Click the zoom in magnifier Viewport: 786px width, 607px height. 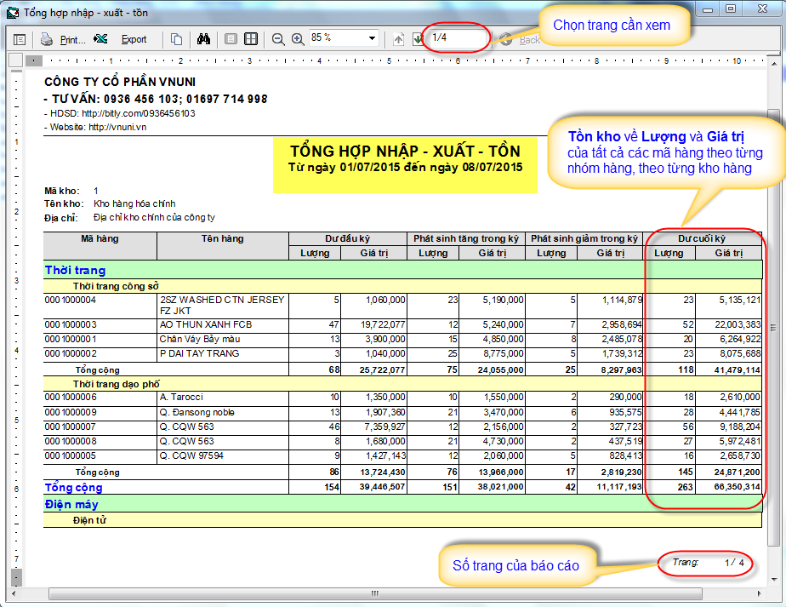point(298,39)
